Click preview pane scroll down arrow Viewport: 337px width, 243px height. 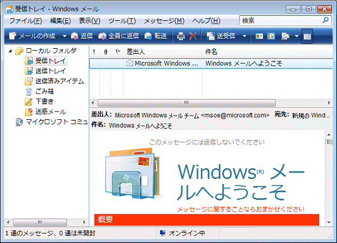click(x=329, y=222)
